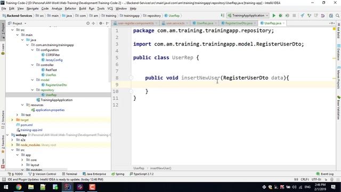Switch to the user.service.ts tab

coord(175,23)
